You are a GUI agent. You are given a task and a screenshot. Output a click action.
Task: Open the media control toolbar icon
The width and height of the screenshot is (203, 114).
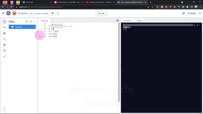point(192,7)
